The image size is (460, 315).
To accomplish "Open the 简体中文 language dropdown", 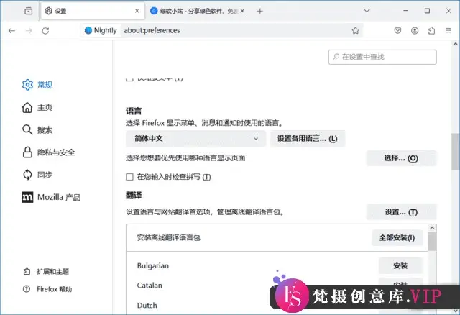I will [x=195, y=139].
